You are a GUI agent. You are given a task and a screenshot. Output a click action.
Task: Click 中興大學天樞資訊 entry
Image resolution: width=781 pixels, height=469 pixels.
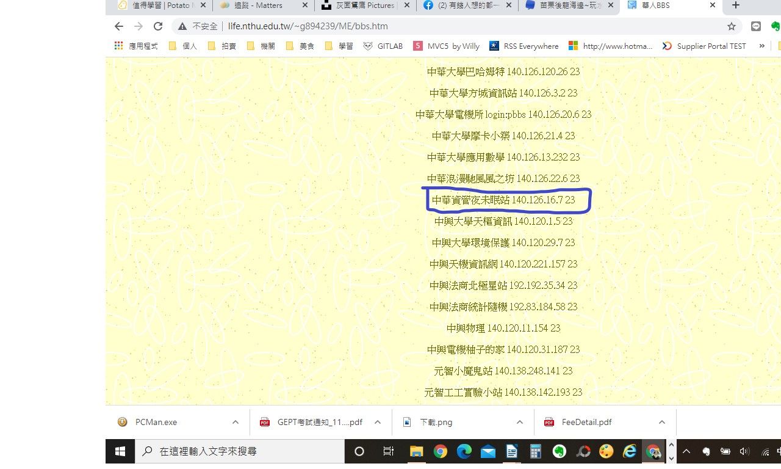click(x=503, y=221)
